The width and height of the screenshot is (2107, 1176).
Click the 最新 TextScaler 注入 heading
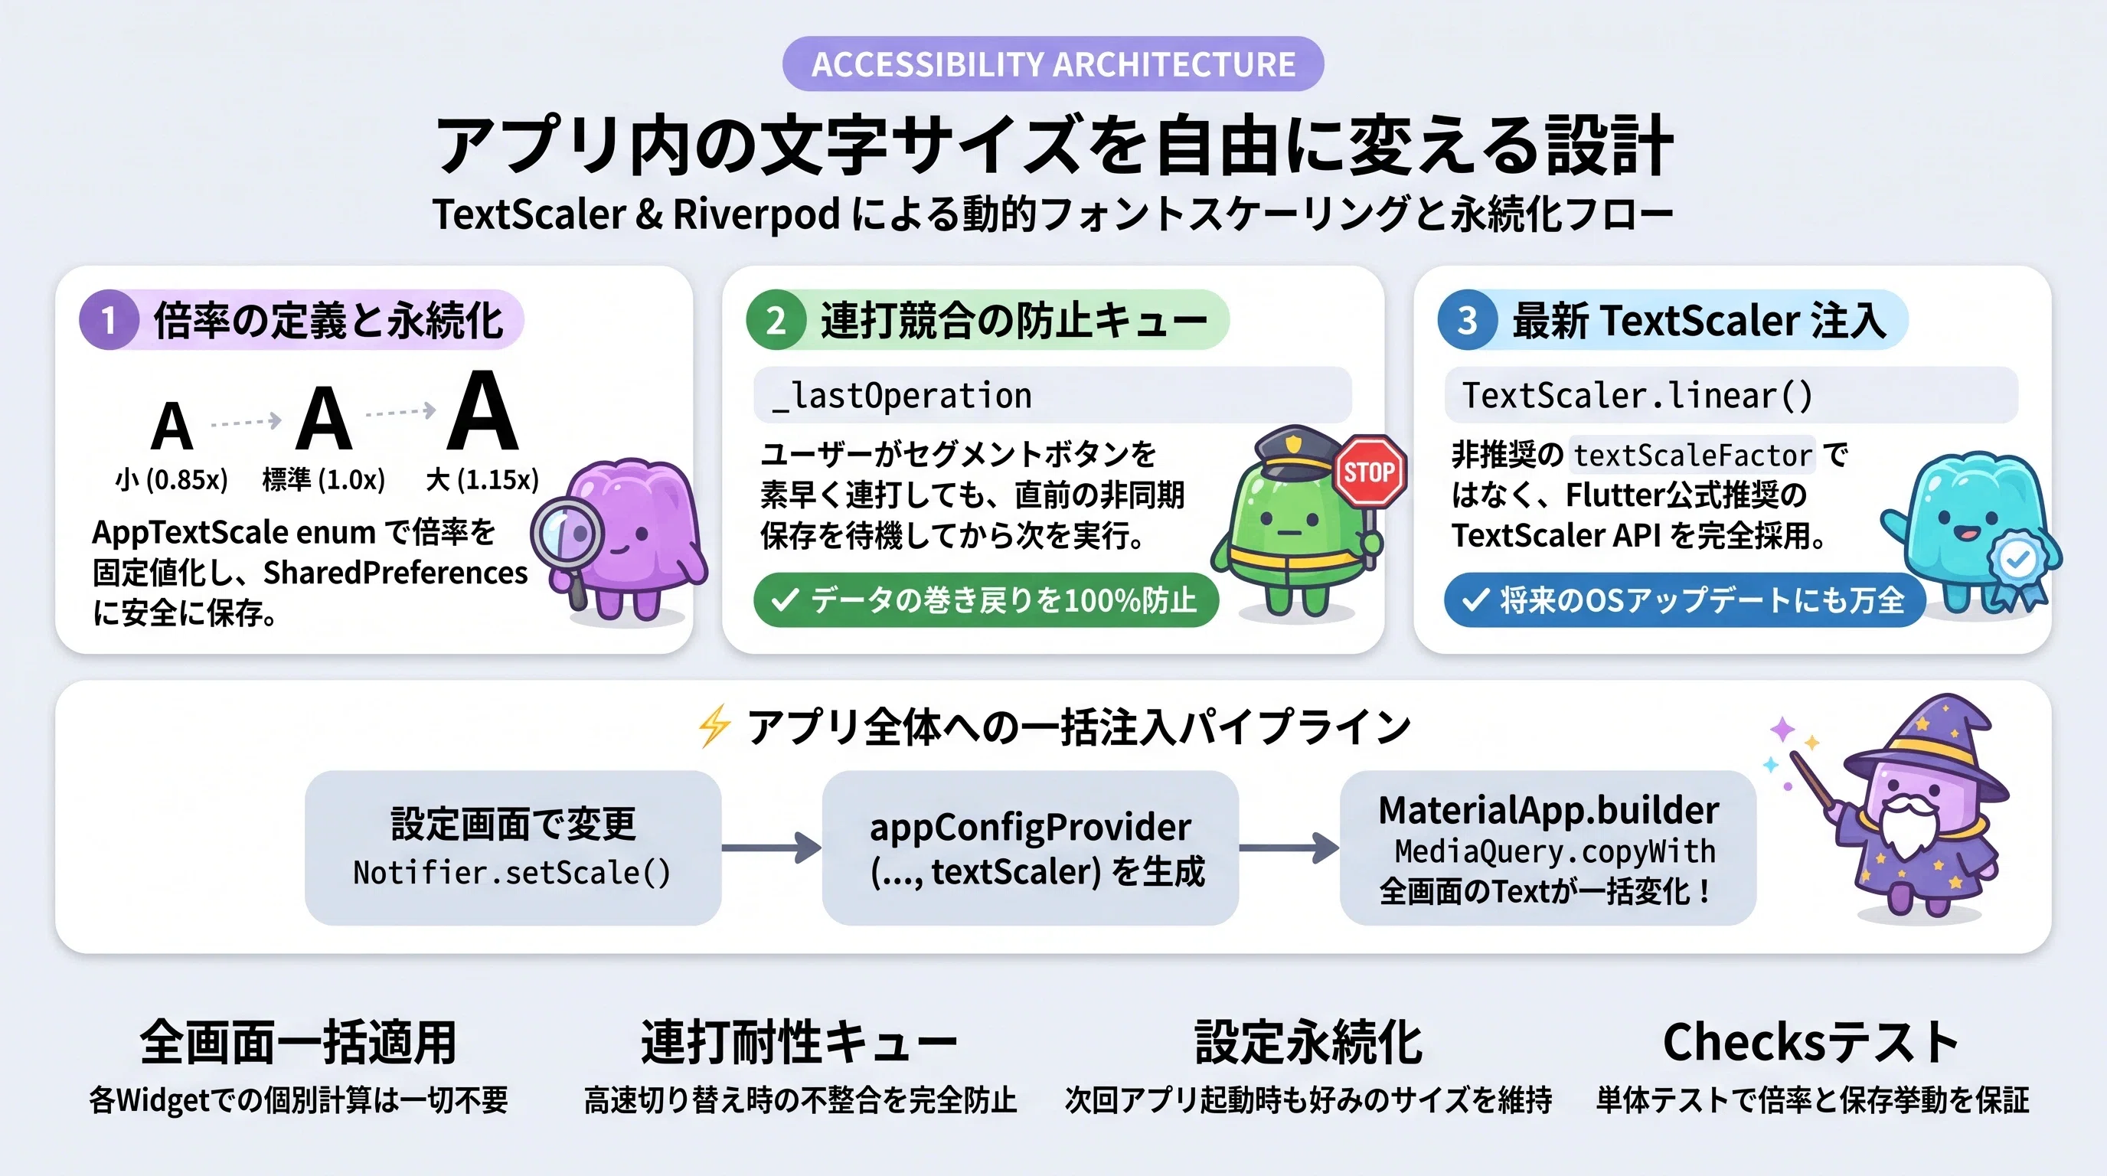coord(1700,320)
